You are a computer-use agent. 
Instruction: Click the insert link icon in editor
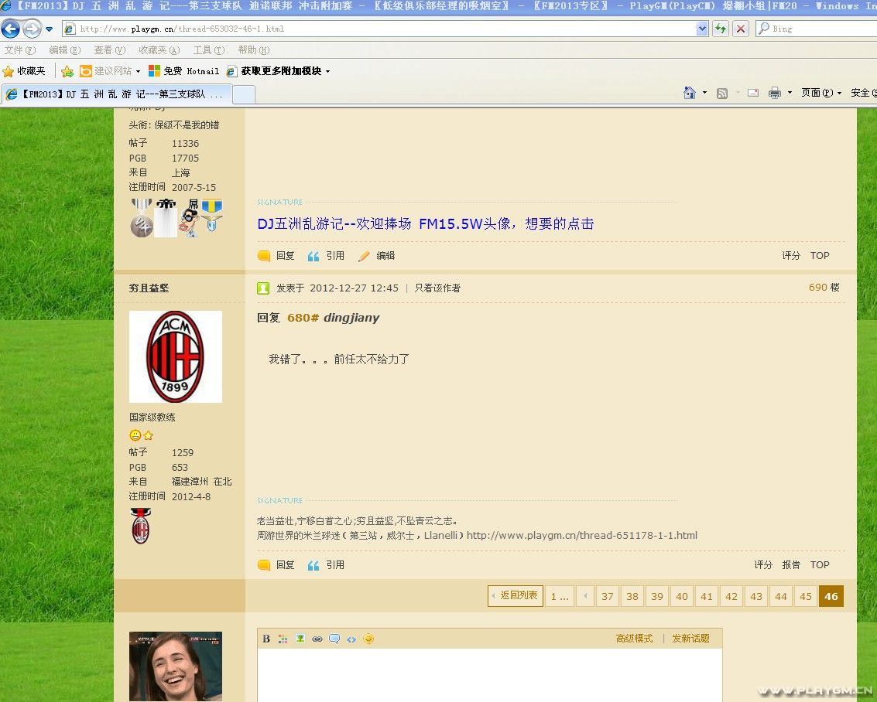[317, 639]
